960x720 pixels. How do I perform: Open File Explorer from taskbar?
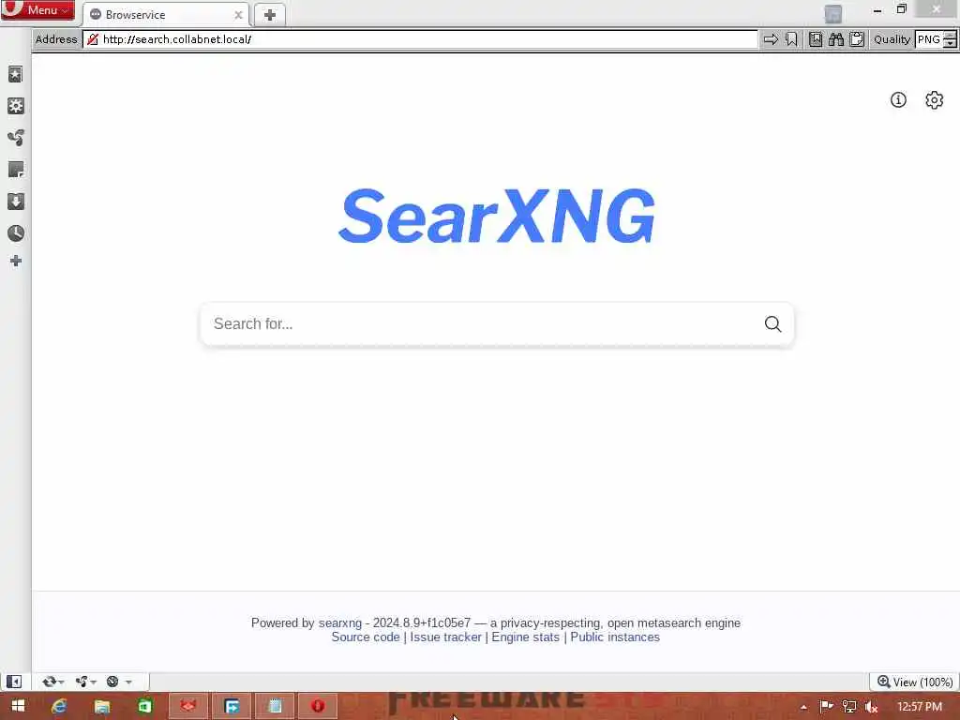[x=101, y=707]
